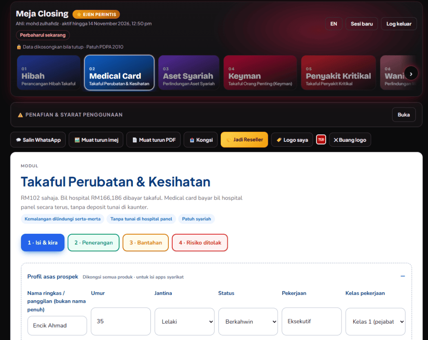Viewport: 428px width, 340px height.
Task: Click Log keluar button
Action: pos(399,24)
